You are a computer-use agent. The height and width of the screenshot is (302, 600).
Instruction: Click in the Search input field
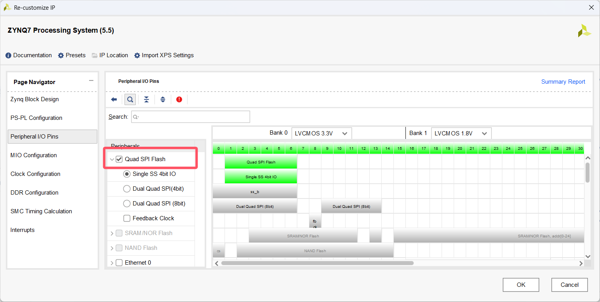(191, 117)
